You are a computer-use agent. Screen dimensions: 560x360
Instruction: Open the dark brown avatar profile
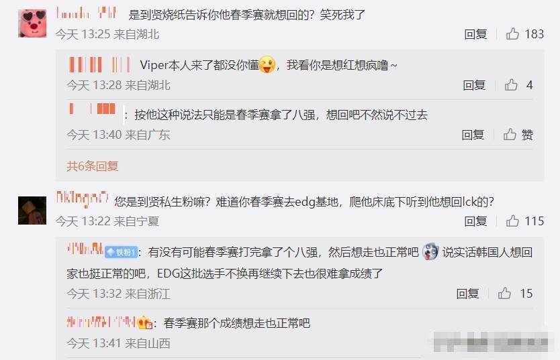[32, 211]
